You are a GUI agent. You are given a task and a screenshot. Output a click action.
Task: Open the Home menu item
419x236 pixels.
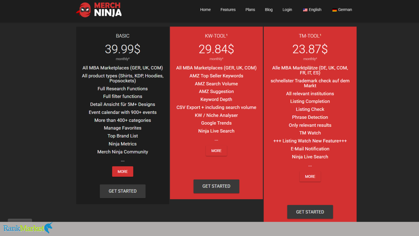click(205, 10)
